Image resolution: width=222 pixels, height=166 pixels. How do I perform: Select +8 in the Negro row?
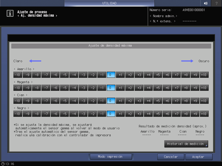(186, 114)
